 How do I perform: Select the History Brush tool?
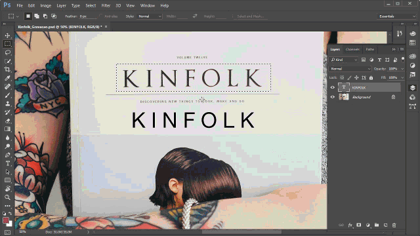click(x=7, y=112)
